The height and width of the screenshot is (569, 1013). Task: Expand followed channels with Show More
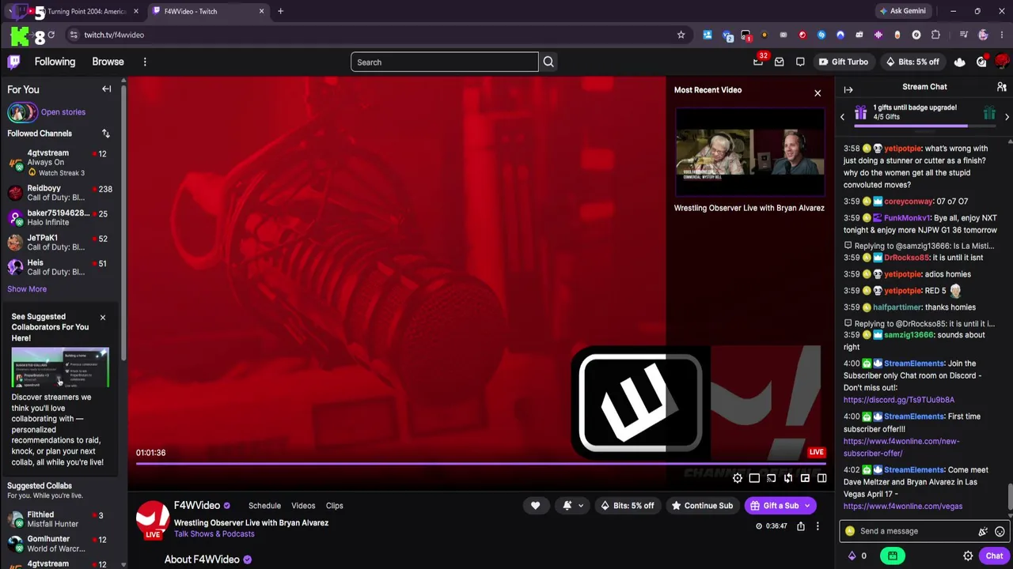(27, 289)
